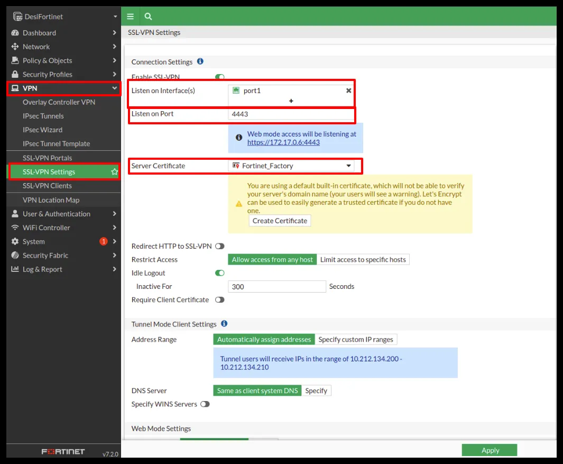Click the Dashboard gauge icon
Viewport: 563px width, 464px height.
(15, 33)
